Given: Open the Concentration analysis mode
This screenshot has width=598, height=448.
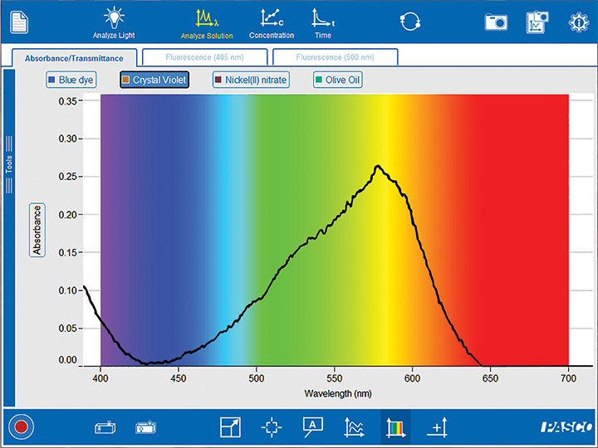Looking at the screenshot, I should [x=272, y=23].
